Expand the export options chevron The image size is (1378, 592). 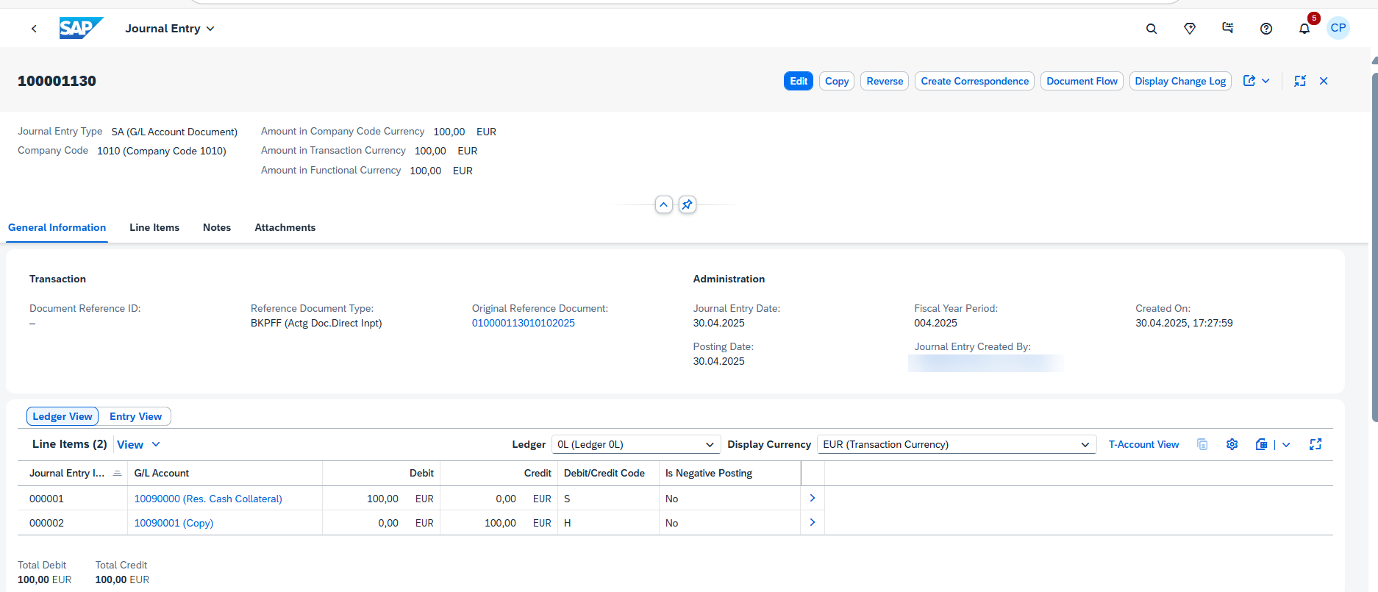tap(1286, 444)
